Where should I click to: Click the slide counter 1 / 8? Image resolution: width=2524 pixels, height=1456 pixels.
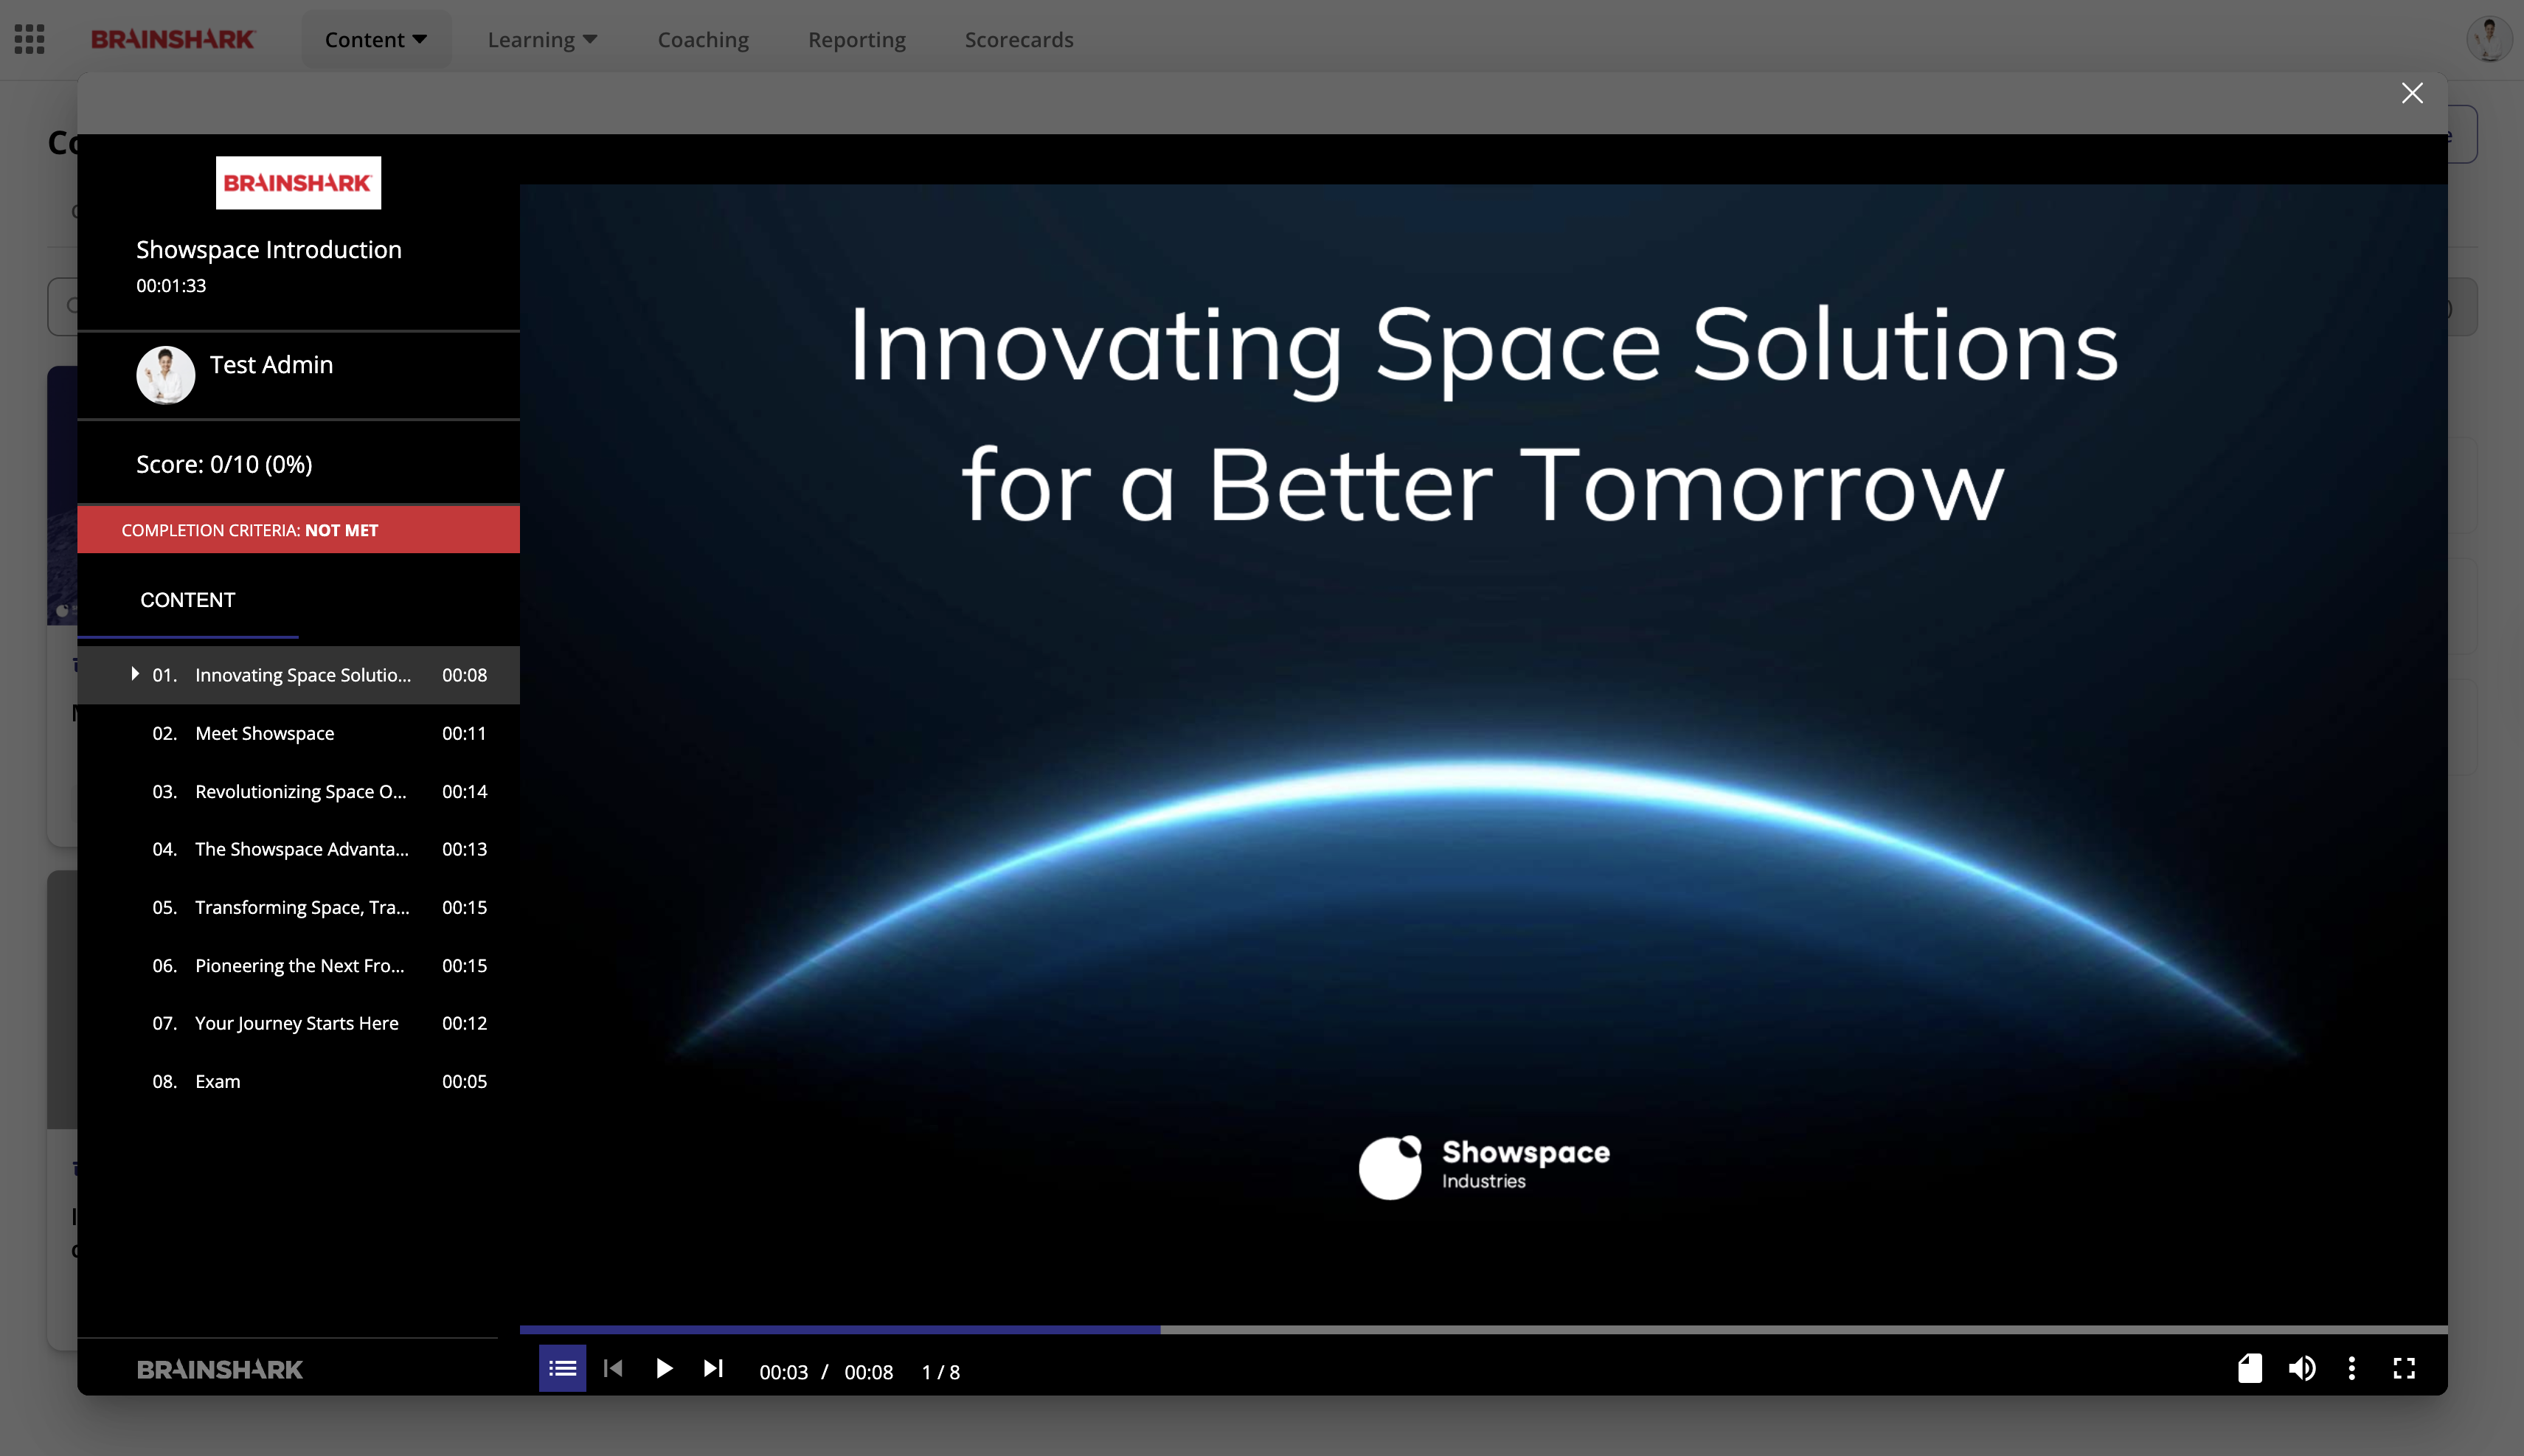tap(941, 1372)
